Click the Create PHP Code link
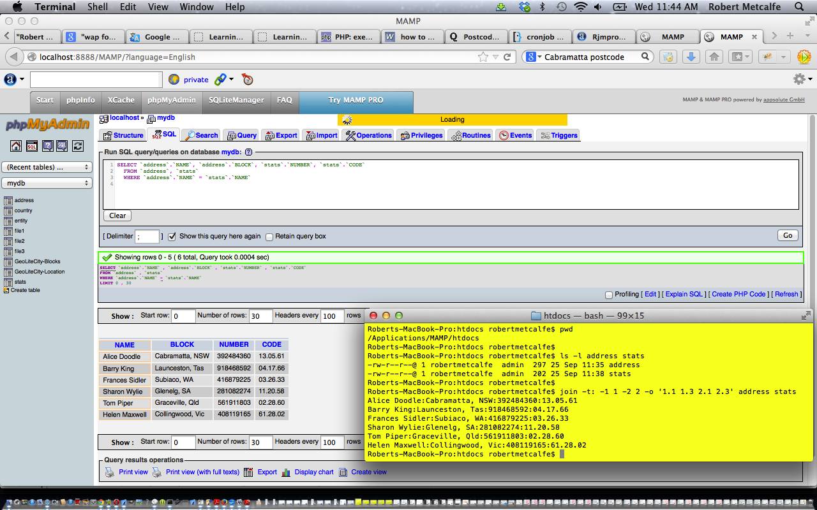The height and width of the screenshot is (510, 817). tap(738, 294)
